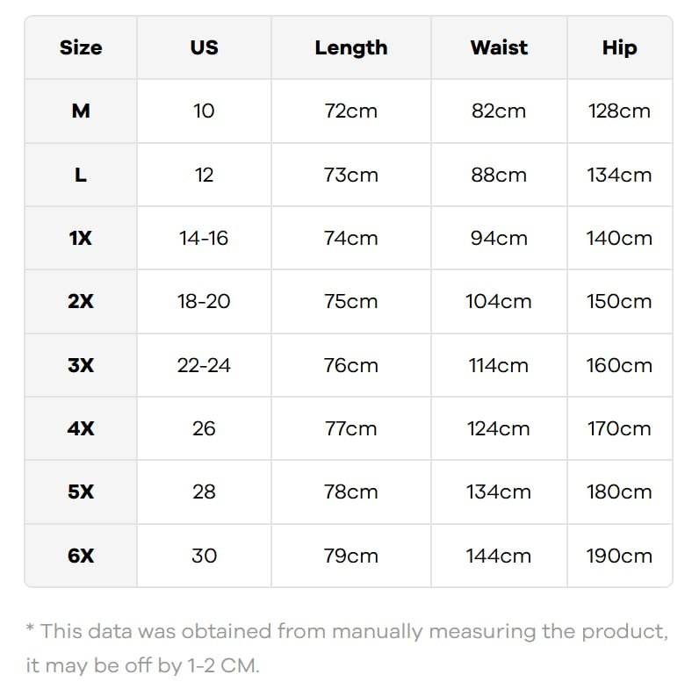
Task: Click the M size row label
Action: pyautogui.click(x=81, y=111)
